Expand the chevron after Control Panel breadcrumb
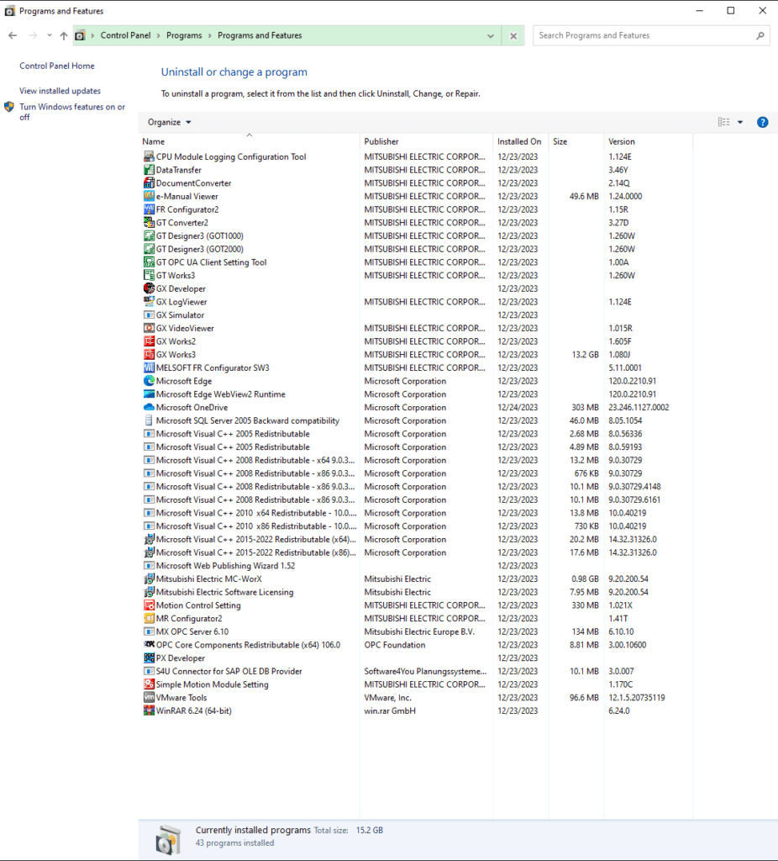778x861 pixels. click(159, 35)
